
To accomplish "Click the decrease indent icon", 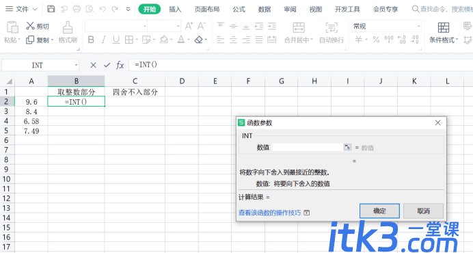I will click(259, 26).
